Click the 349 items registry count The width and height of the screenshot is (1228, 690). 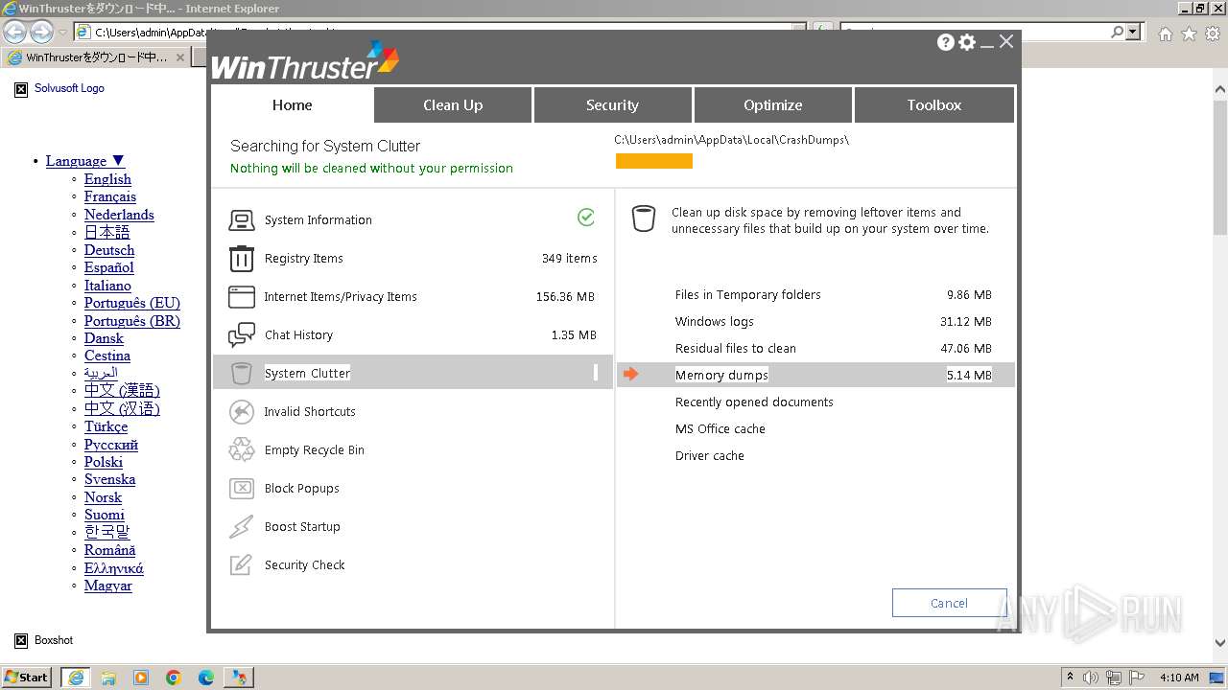[569, 259]
